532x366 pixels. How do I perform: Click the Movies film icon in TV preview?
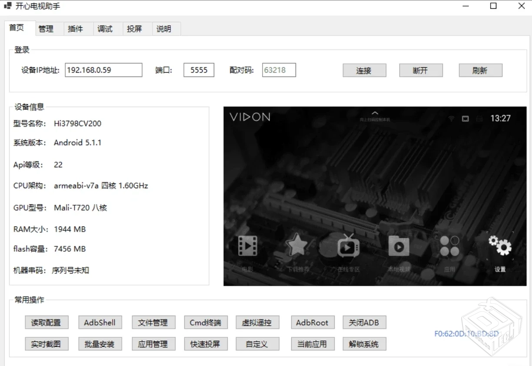[x=248, y=246]
